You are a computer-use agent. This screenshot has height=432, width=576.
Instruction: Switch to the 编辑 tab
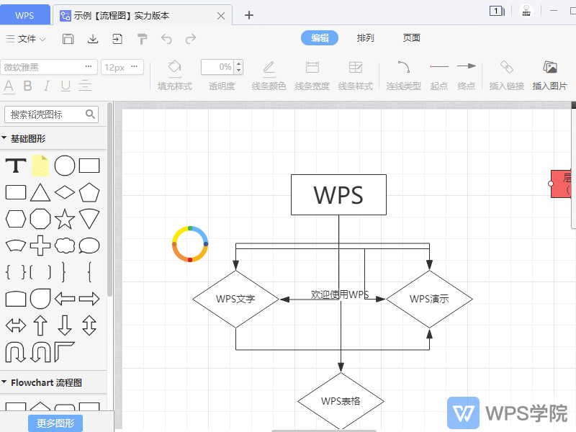pos(320,38)
